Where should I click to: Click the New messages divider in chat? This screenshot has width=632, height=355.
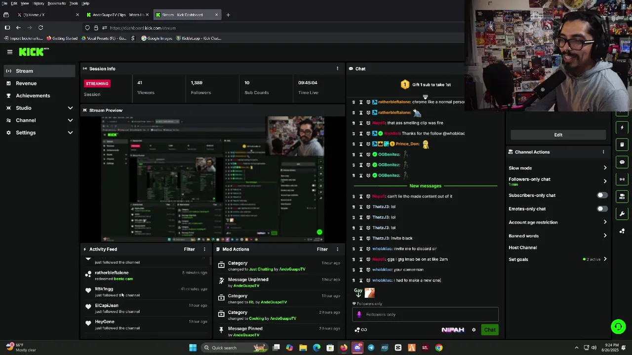tap(425, 186)
